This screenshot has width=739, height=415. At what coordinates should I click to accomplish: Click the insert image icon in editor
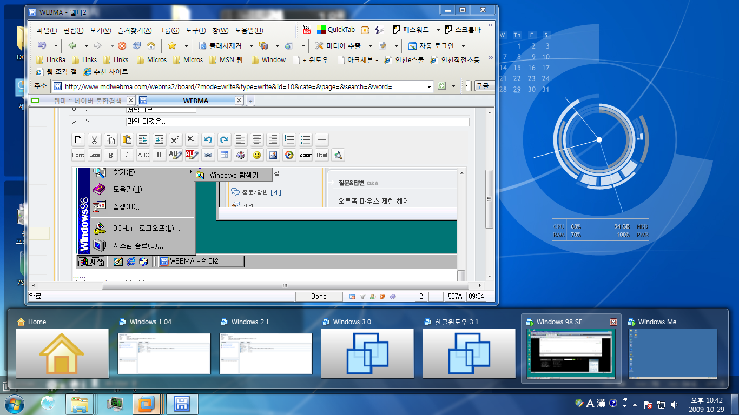point(273,155)
